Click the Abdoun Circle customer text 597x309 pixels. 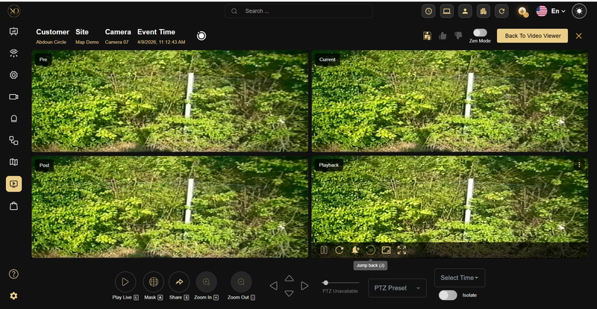pos(51,43)
